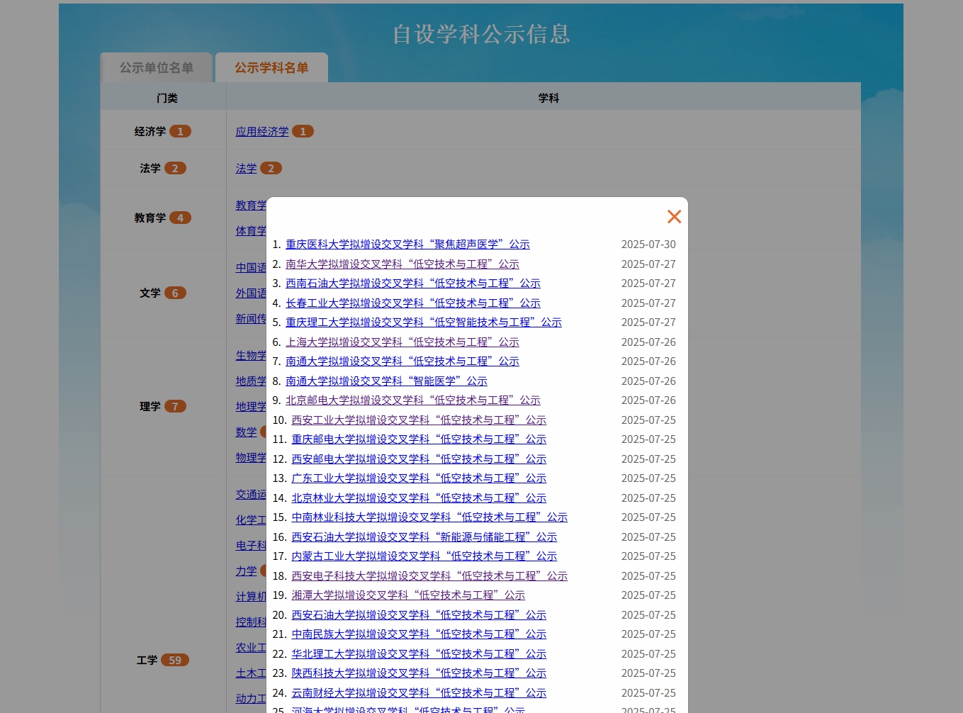Open 西南石油大学 低空技术与工程 notice
This screenshot has height=713, width=963.
[x=412, y=283]
